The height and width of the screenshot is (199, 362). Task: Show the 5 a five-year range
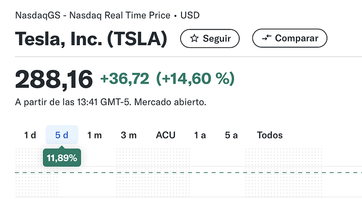pyautogui.click(x=231, y=135)
